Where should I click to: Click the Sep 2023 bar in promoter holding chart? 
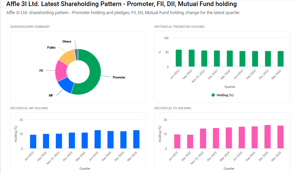coord(192,58)
